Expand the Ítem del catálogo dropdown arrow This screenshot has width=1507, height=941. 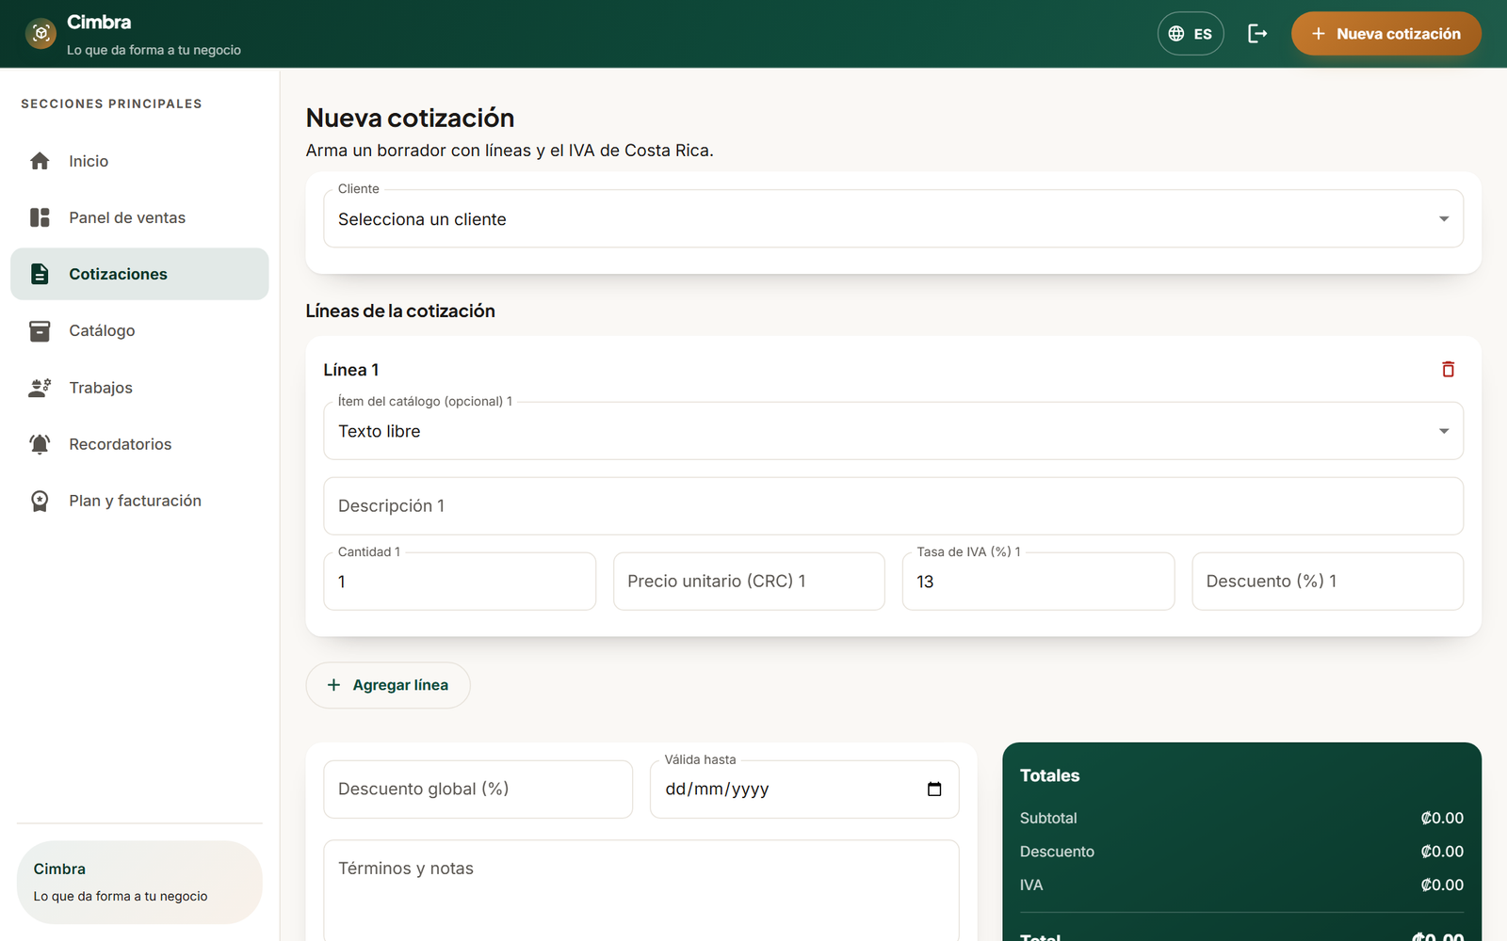1444,431
